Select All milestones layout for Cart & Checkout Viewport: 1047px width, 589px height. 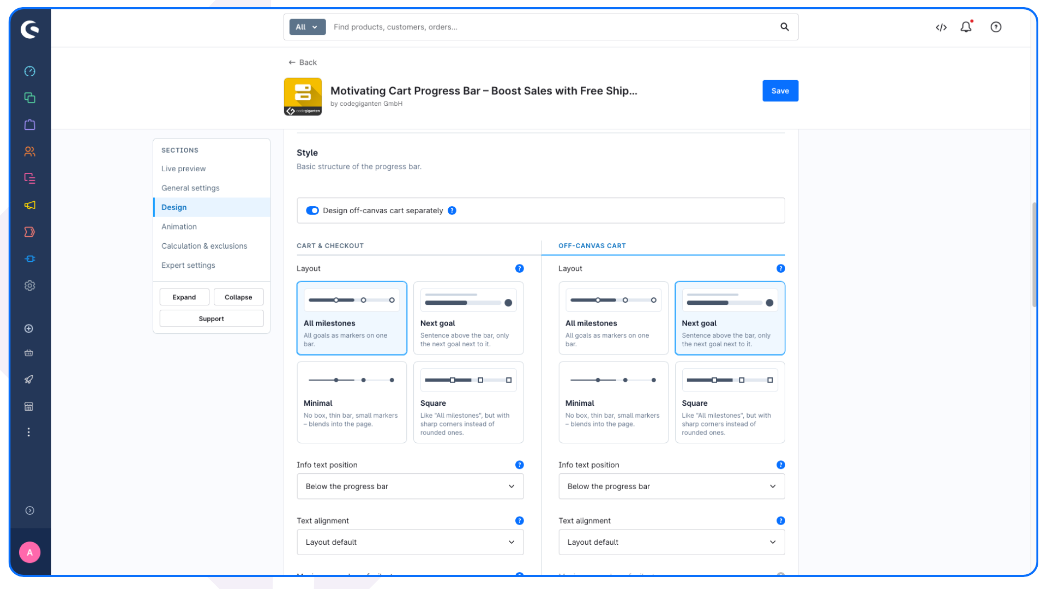coord(352,318)
